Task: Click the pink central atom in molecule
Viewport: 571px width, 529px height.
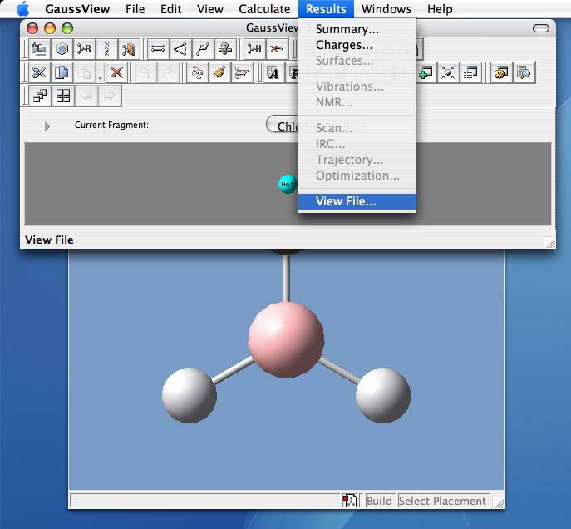Action: pyautogui.click(x=286, y=339)
